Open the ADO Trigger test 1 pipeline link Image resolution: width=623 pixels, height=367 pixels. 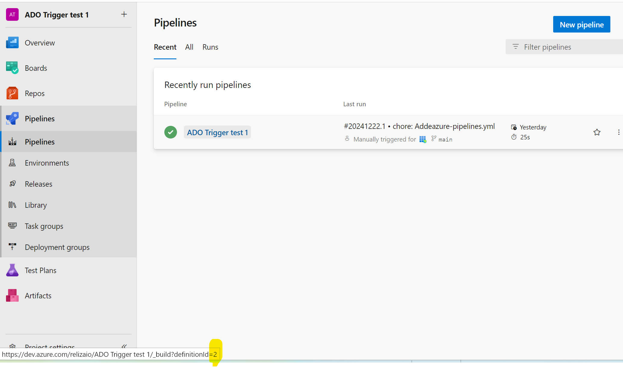[217, 132]
